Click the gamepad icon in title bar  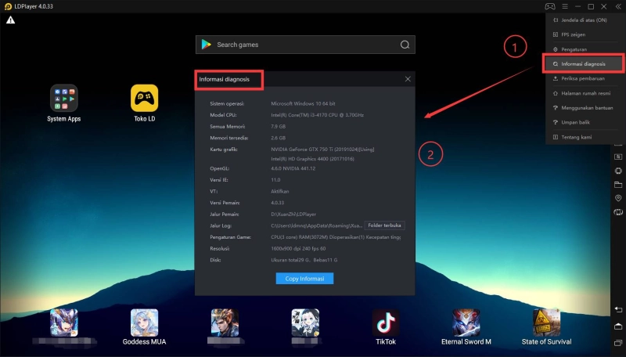click(550, 6)
